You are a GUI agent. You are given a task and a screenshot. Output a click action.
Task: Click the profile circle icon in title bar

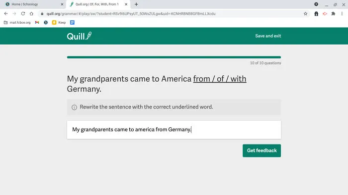(316, 4)
